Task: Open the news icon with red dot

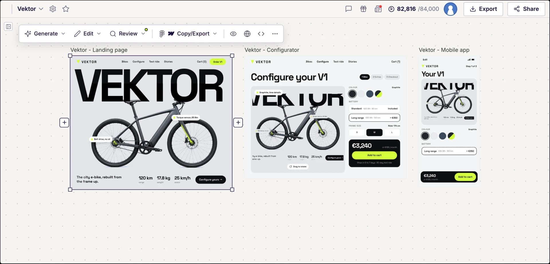Action: pos(378,9)
